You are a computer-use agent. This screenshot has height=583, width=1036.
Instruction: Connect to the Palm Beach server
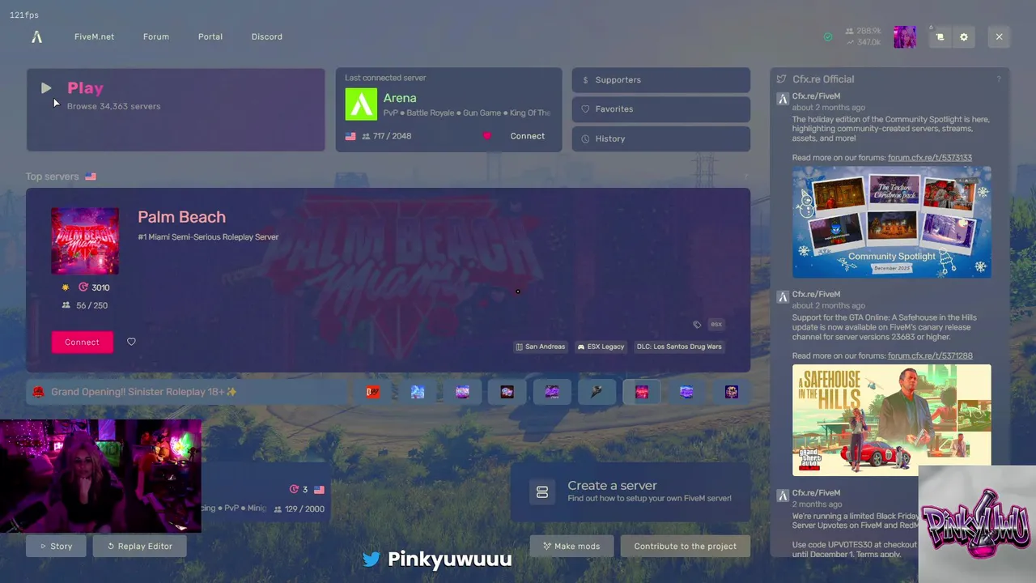pos(82,342)
